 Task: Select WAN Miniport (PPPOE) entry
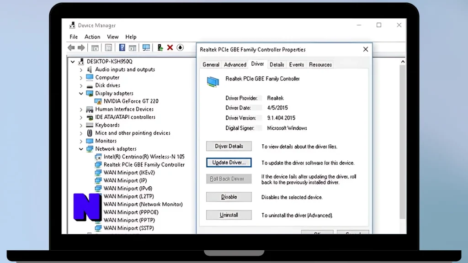coord(131,212)
